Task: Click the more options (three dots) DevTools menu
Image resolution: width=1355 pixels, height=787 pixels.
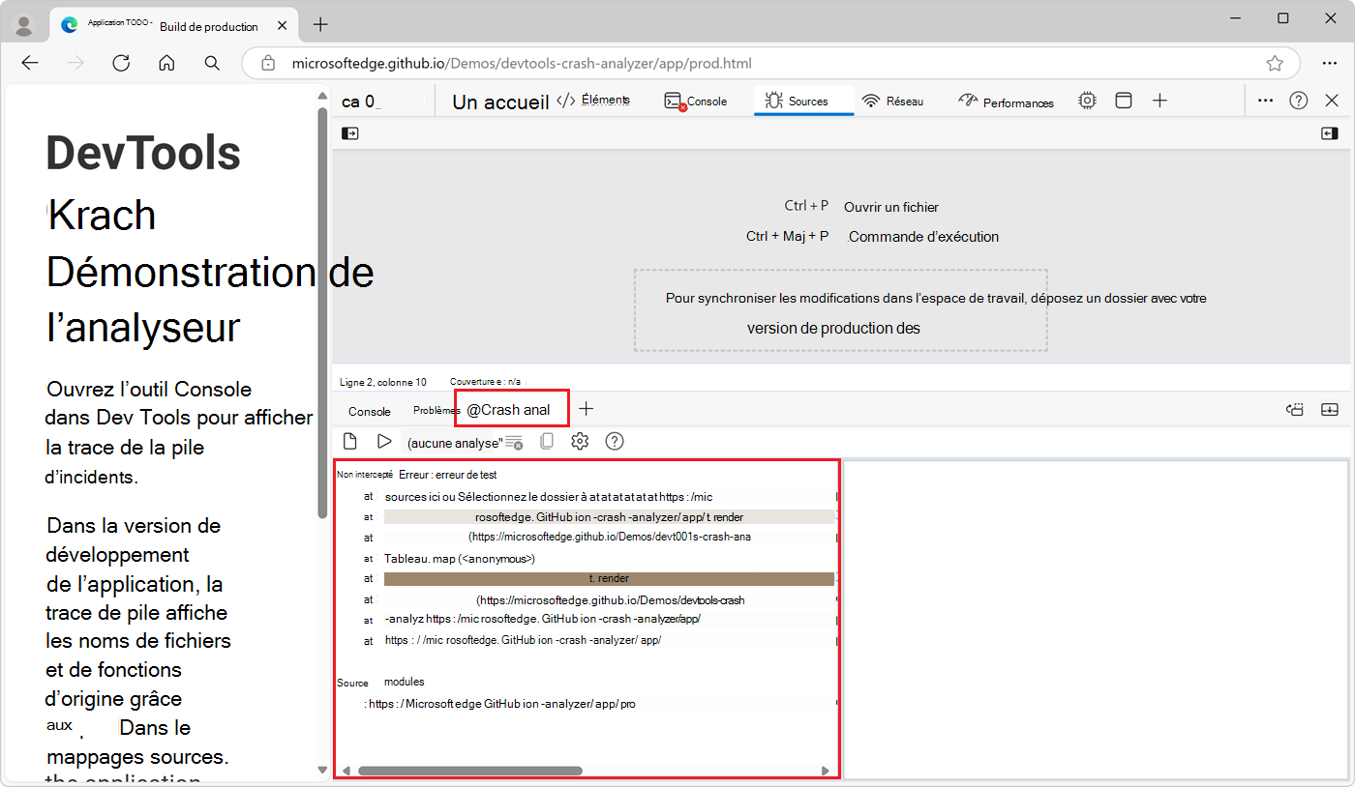Action: pos(1265,100)
